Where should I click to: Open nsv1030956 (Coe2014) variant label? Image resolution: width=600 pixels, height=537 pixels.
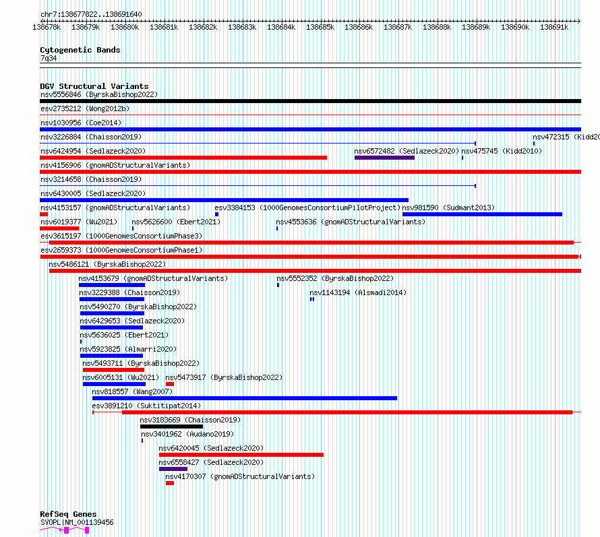point(81,123)
